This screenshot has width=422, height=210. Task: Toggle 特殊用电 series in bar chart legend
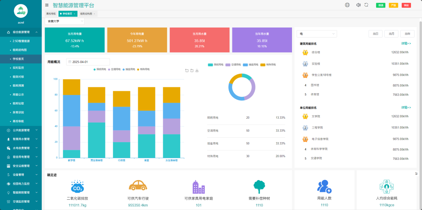[x=143, y=69]
